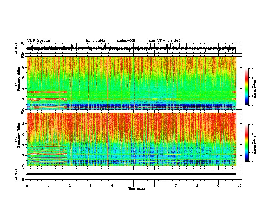Click the time axis tick label "9"
This screenshot has height=208, width=270.
[218, 186]
